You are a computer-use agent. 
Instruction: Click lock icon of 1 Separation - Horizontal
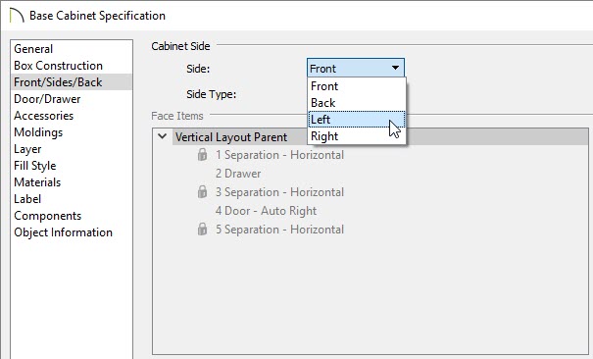coord(202,154)
